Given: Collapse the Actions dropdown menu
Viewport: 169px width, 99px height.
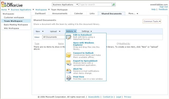Looking at the screenshot, I should [71, 31].
